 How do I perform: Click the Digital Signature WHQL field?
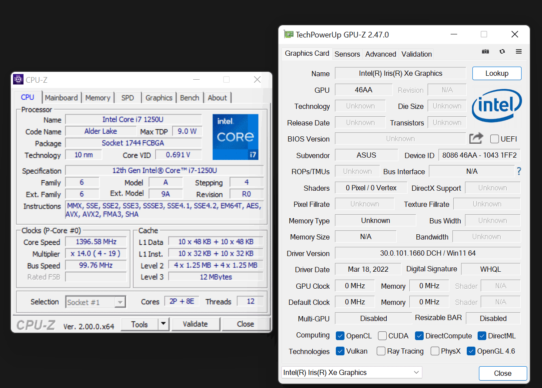491,269
